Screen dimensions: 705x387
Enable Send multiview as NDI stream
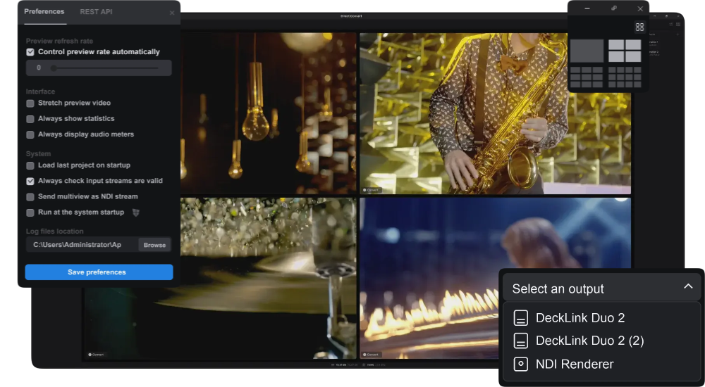(x=30, y=197)
